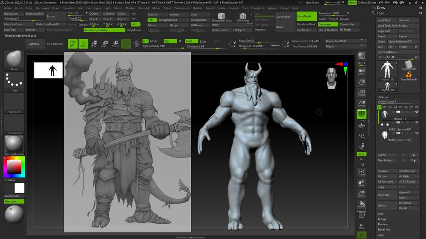Toggle the Menus button
This screenshot has height=239, width=426.
(x=352, y=3)
